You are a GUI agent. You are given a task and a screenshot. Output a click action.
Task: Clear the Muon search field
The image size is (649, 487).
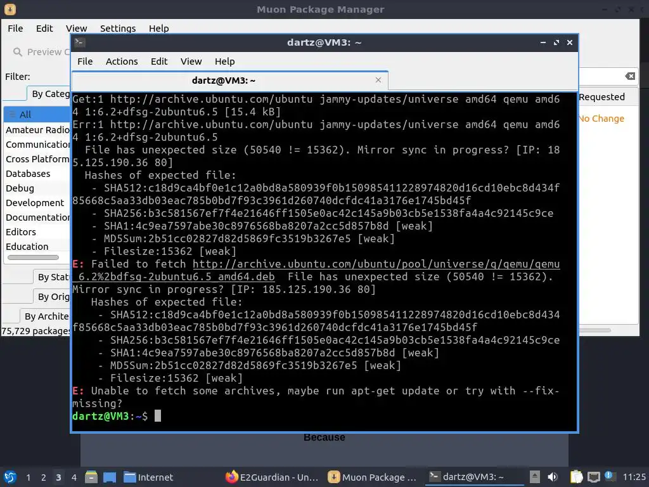[630, 76]
